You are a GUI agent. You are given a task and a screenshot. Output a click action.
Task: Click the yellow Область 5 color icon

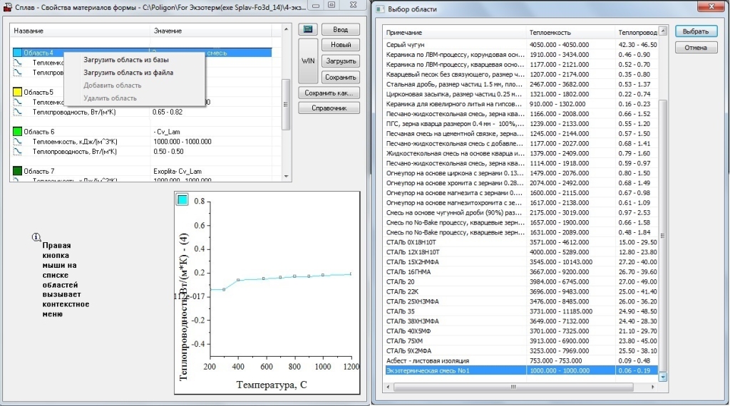click(x=18, y=93)
